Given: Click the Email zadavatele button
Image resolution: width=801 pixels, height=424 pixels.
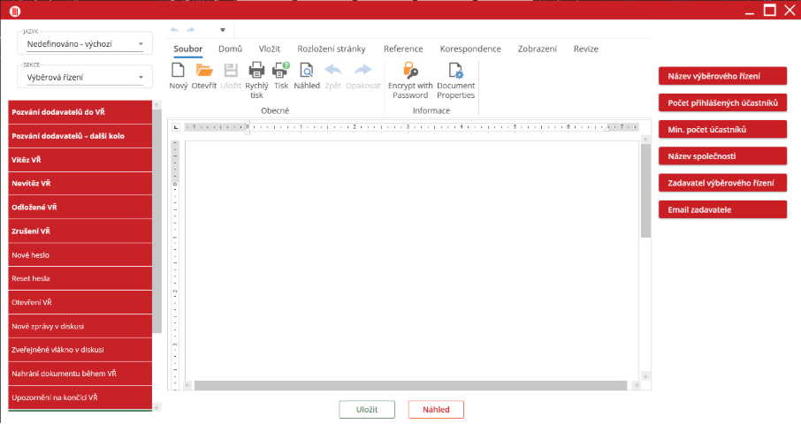Looking at the screenshot, I should [x=722, y=209].
